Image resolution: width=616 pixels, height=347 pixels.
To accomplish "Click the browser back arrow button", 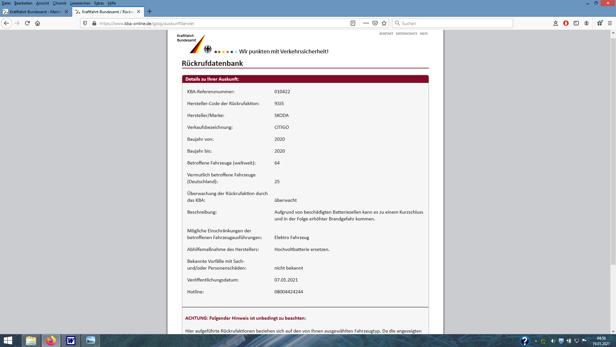I will click(6, 23).
